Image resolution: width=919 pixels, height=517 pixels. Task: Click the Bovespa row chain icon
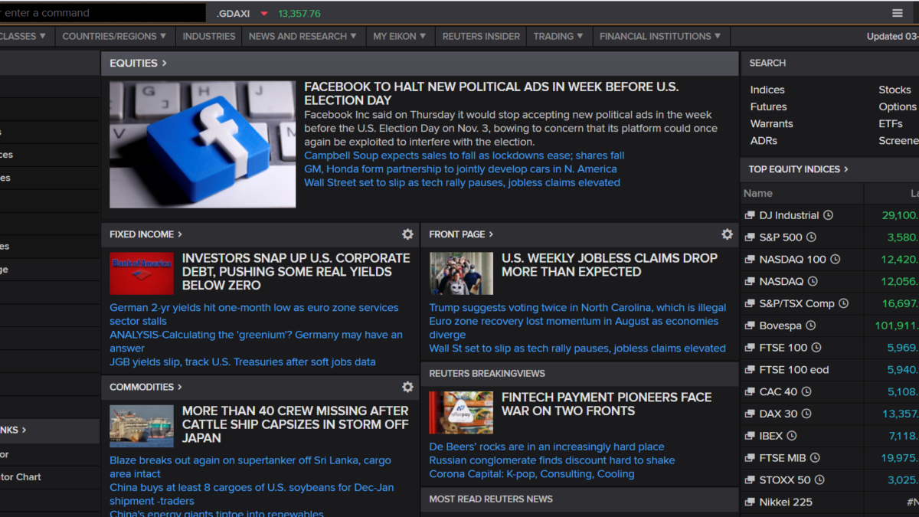(750, 326)
